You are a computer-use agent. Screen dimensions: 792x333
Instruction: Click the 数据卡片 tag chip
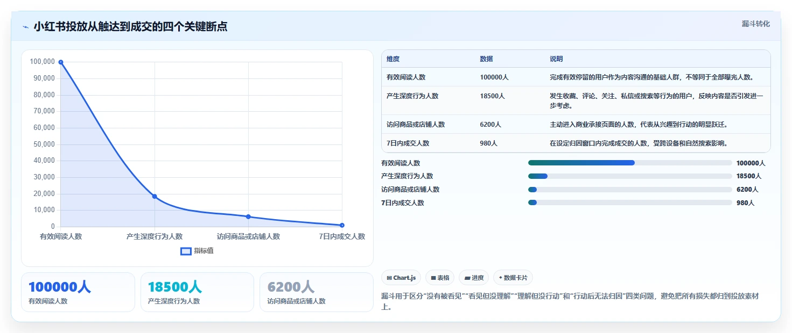[x=513, y=278]
